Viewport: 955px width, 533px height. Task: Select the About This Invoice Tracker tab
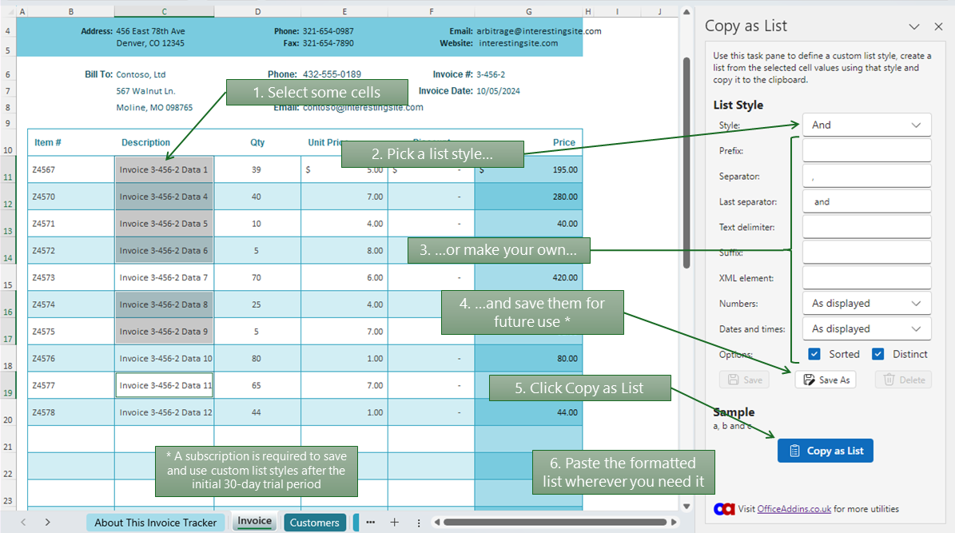click(155, 522)
